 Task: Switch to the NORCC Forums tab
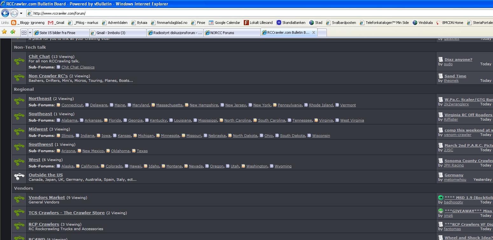(232, 32)
